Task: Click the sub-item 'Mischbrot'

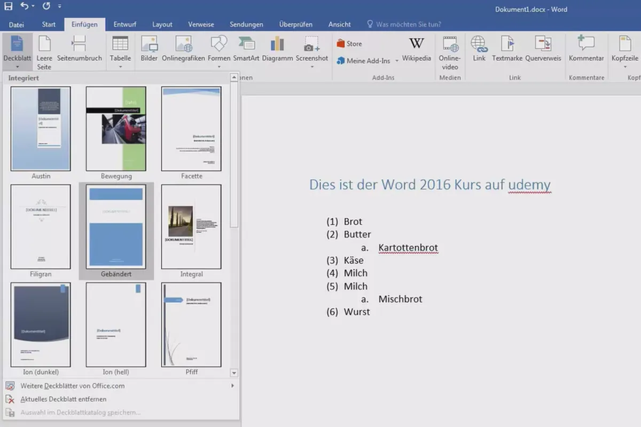Action: (x=400, y=299)
